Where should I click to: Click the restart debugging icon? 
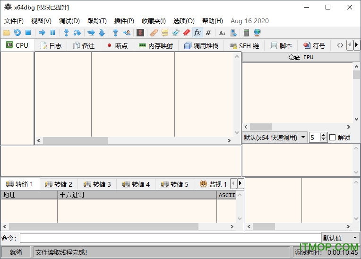[x=17, y=33]
